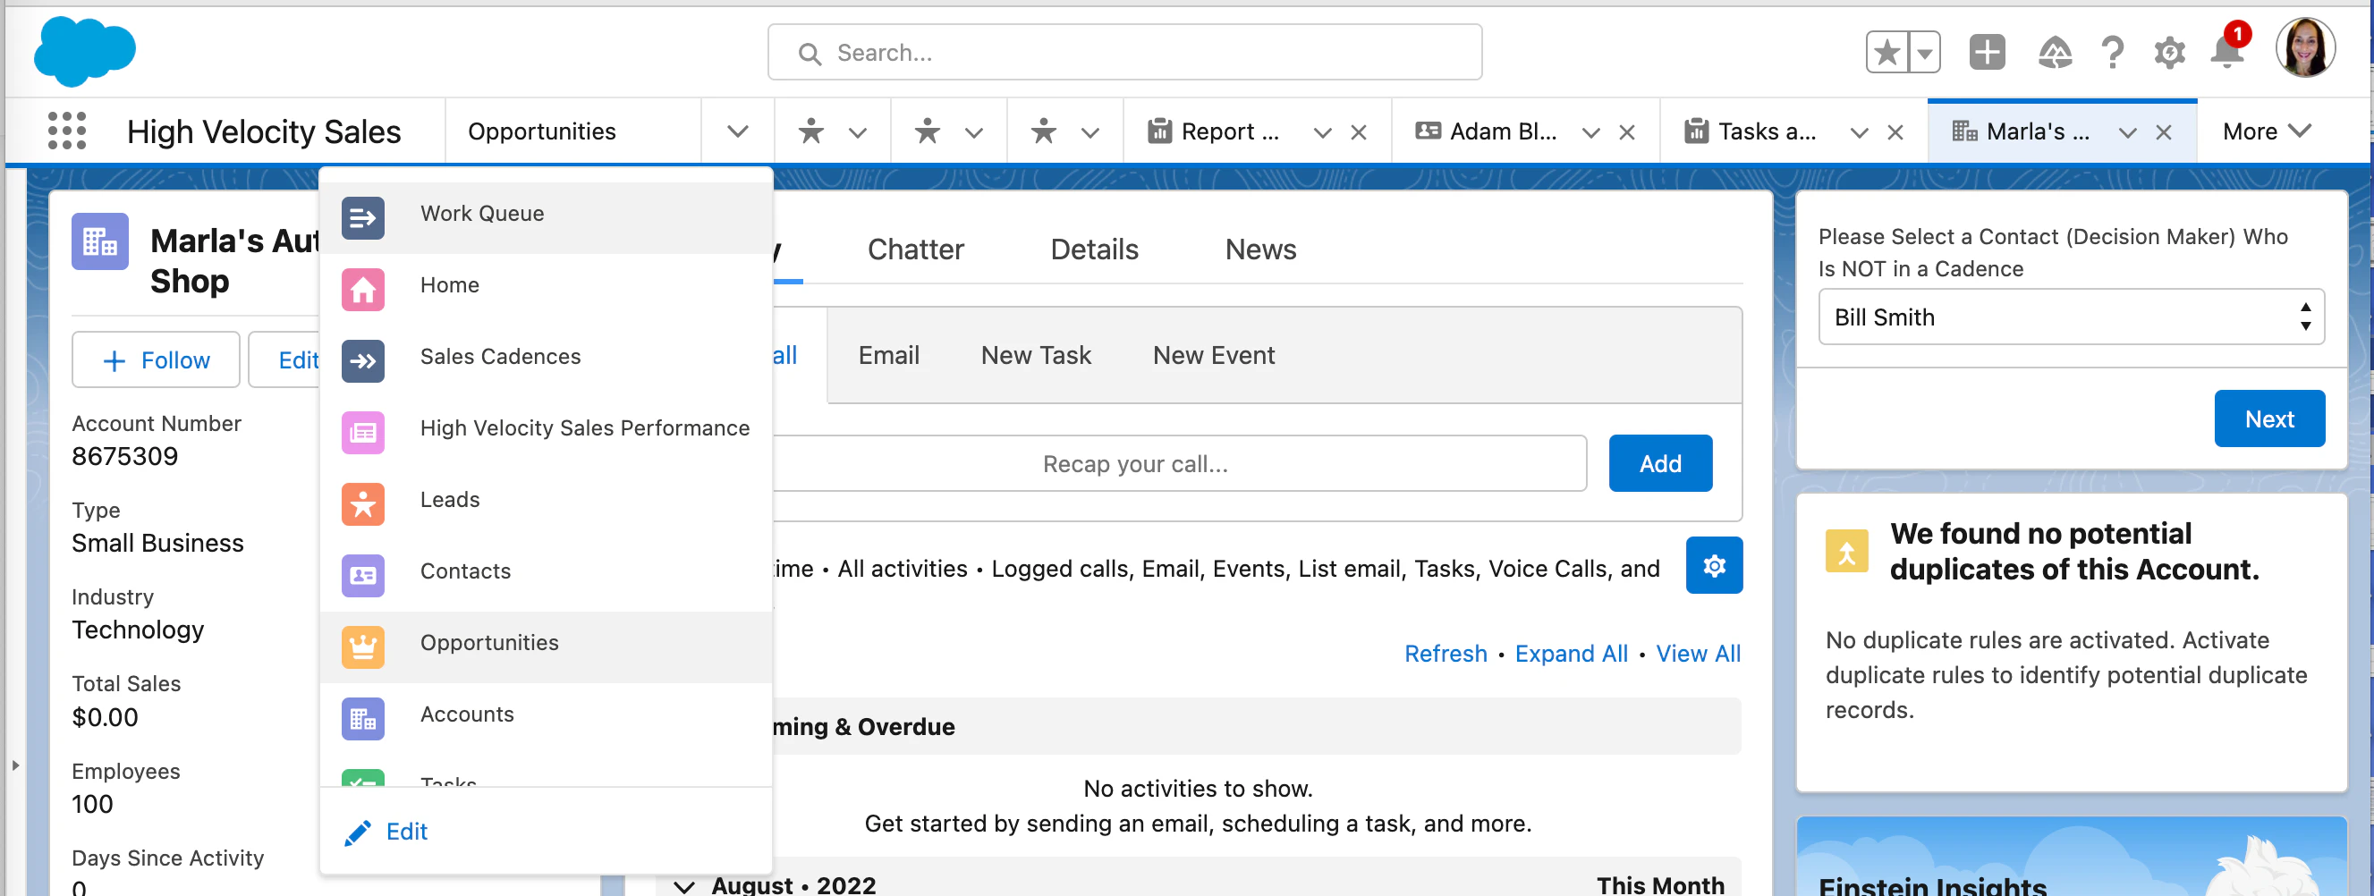Open the Trailhead guidance center icon
This screenshot has width=2374, height=896.
(x=2054, y=53)
